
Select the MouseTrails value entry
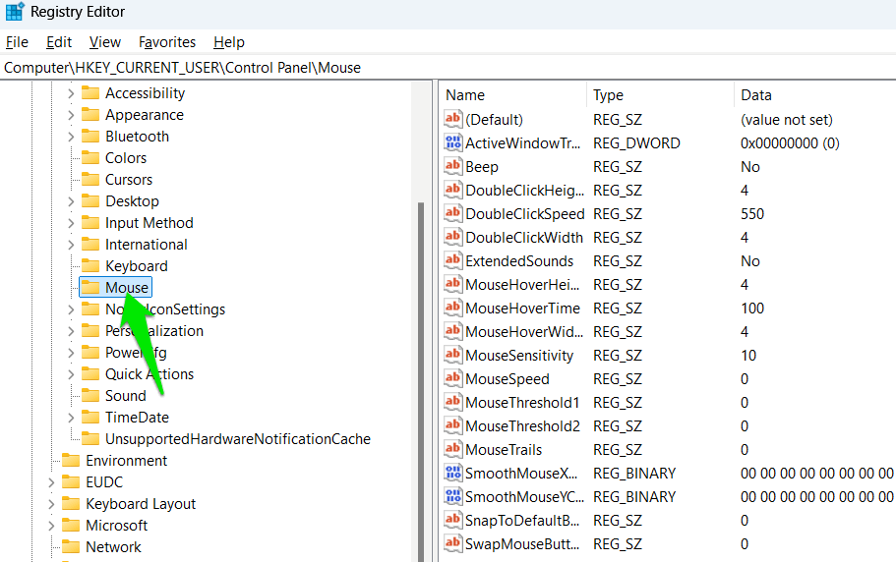pyautogui.click(x=504, y=450)
